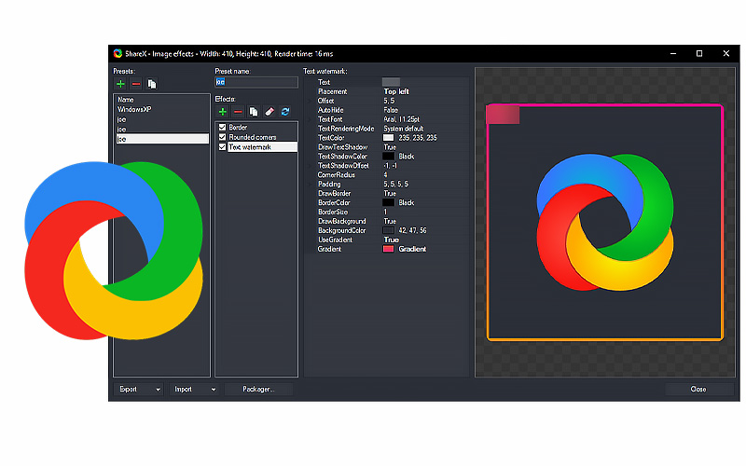Click DrawBackground True value
The image size is (746, 466).
[x=390, y=221]
